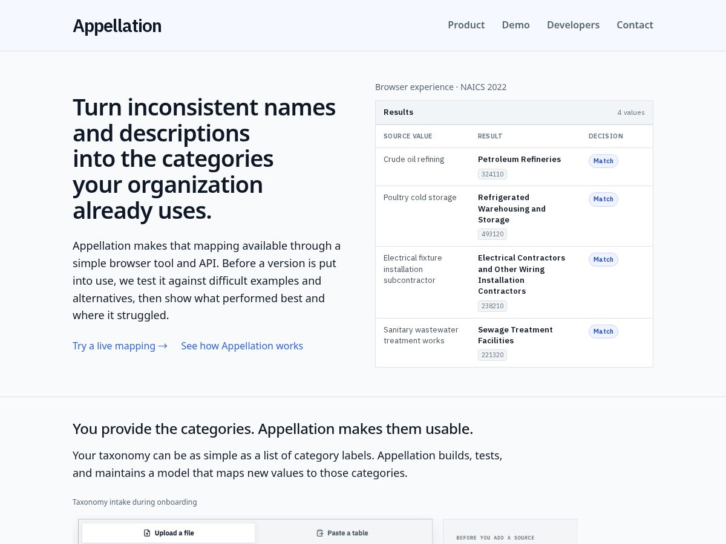
Task: Select the Upload a file tab
Action: (168, 533)
